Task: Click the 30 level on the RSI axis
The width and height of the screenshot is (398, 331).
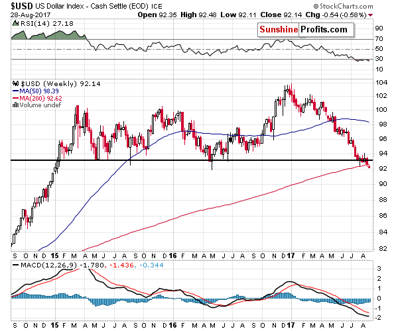Action: [x=379, y=59]
